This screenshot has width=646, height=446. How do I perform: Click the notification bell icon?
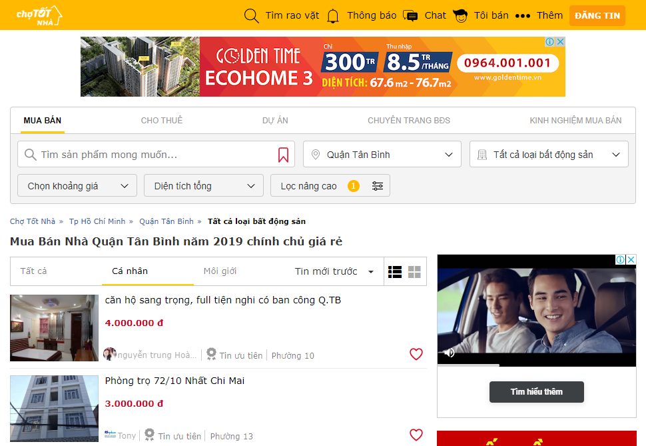coord(333,16)
